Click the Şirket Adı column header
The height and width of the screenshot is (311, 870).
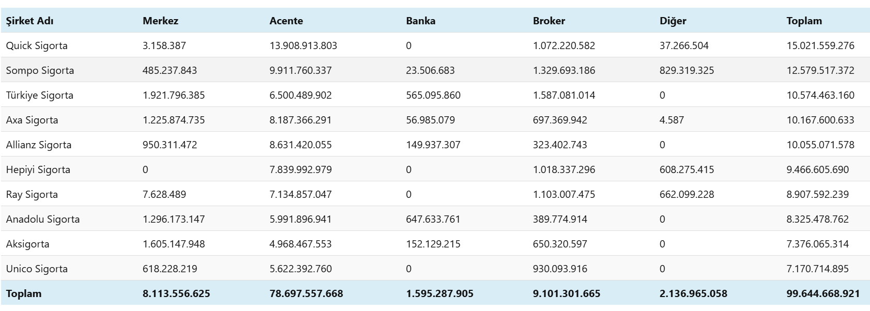point(29,21)
